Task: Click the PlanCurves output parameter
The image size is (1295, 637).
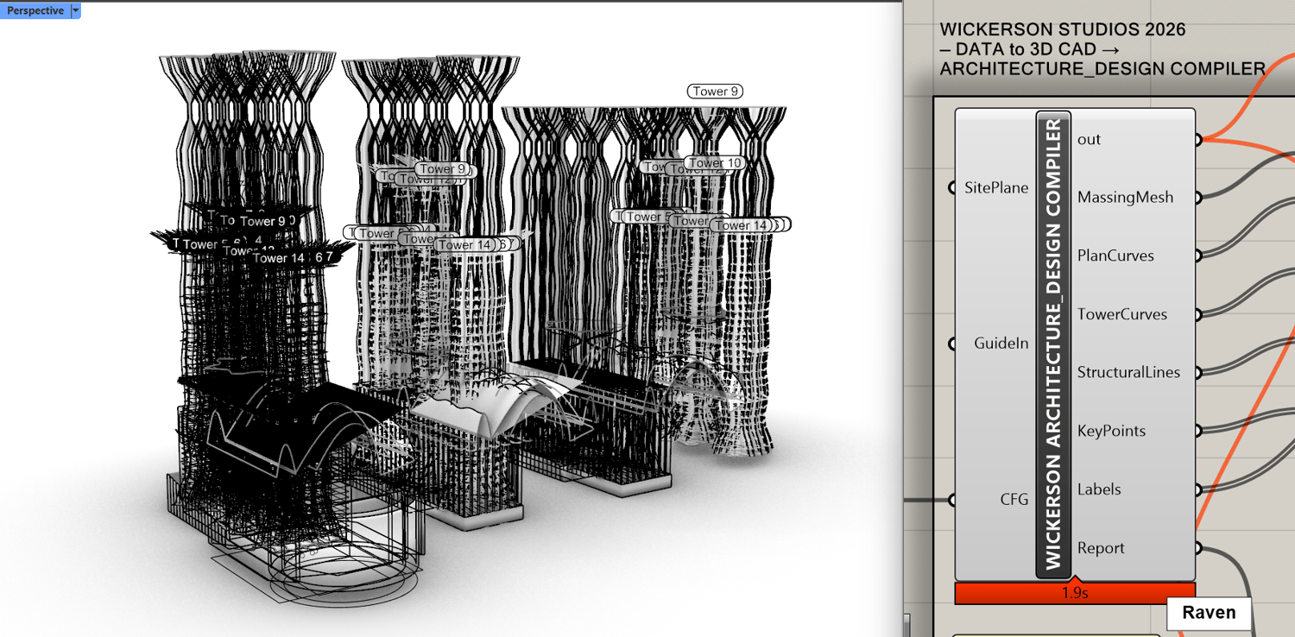Action: pos(1115,255)
